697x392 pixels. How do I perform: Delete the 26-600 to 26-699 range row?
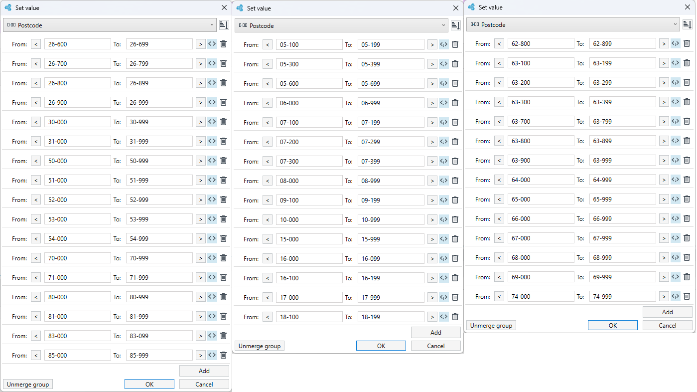(x=223, y=44)
